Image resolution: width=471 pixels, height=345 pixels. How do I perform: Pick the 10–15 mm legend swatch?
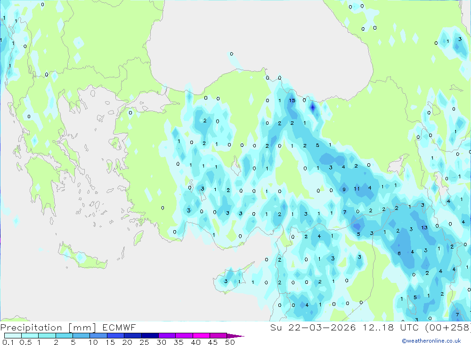tap(98, 336)
